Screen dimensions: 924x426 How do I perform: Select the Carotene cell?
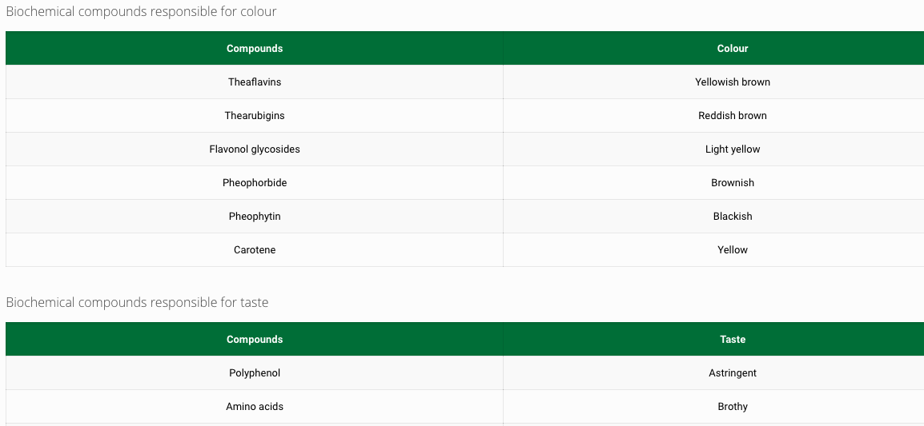click(x=255, y=249)
